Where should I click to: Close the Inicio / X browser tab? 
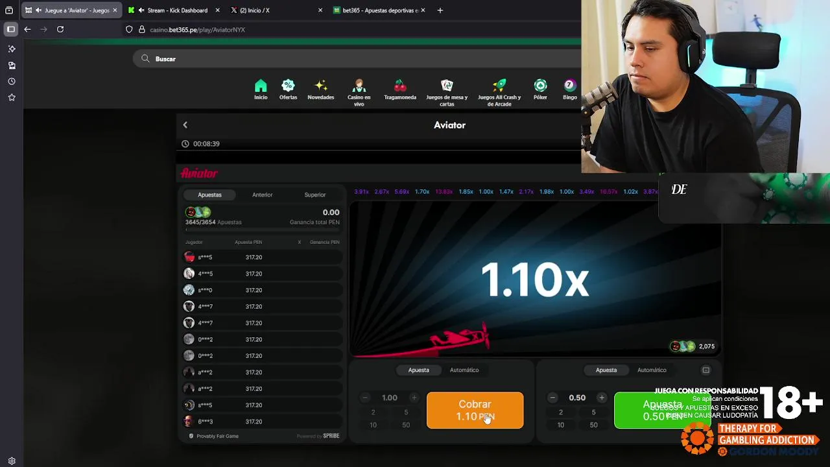coord(320,10)
